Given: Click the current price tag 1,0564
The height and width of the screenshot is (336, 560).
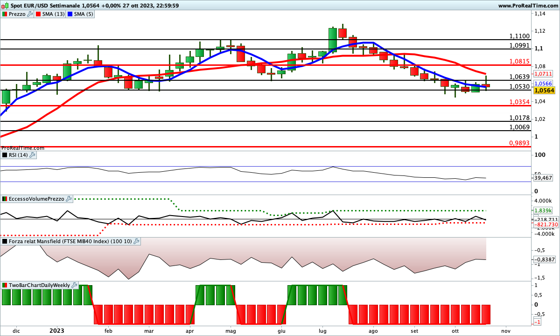Looking at the screenshot, I should [x=544, y=91].
